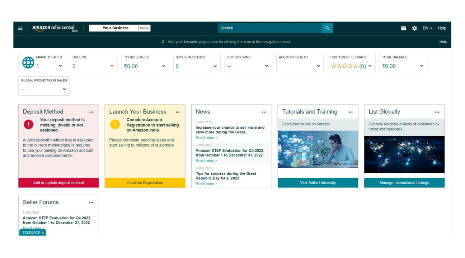Expand the Today's Sales dropdown

click(x=163, y=66)
